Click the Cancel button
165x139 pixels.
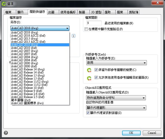pyautogui.click(x=152, y=133)
